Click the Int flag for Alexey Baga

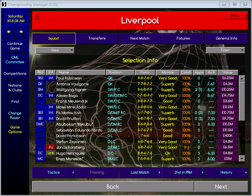click(51, 95)
